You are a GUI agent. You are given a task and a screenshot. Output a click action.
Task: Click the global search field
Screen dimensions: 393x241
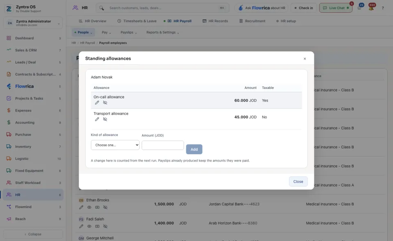163,8
